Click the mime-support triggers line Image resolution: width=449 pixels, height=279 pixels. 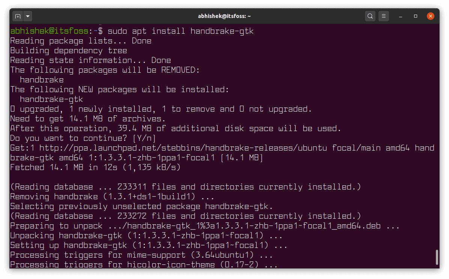pyautogui.click(x=141, y=255)
